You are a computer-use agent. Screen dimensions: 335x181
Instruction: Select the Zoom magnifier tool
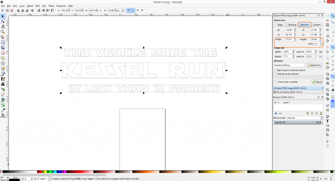[3, 32]
